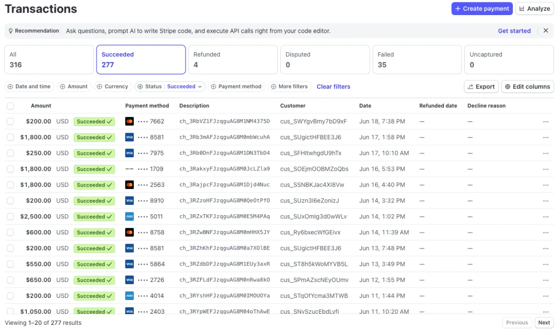Export the transactions list
560x330 pixels.
click(481, 86)
